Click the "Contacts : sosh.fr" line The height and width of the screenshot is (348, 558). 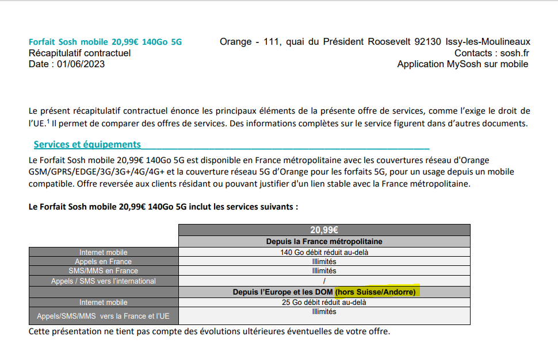pos(492,53)
